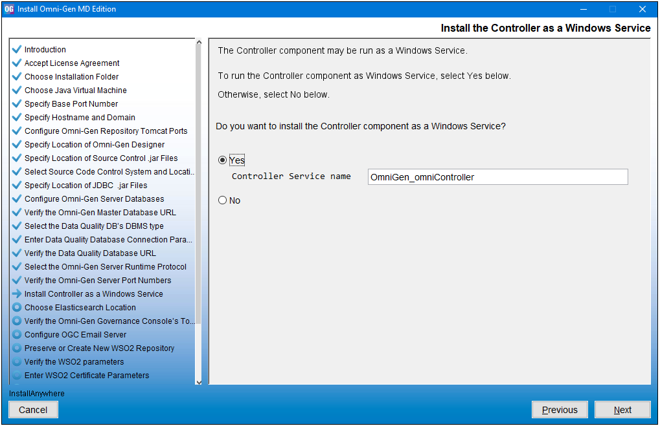The height and width of the screenshot is (426, 660).
Task: Click the checkmark beside Verify the Data Quality Database URL
Action: [16, 253]
